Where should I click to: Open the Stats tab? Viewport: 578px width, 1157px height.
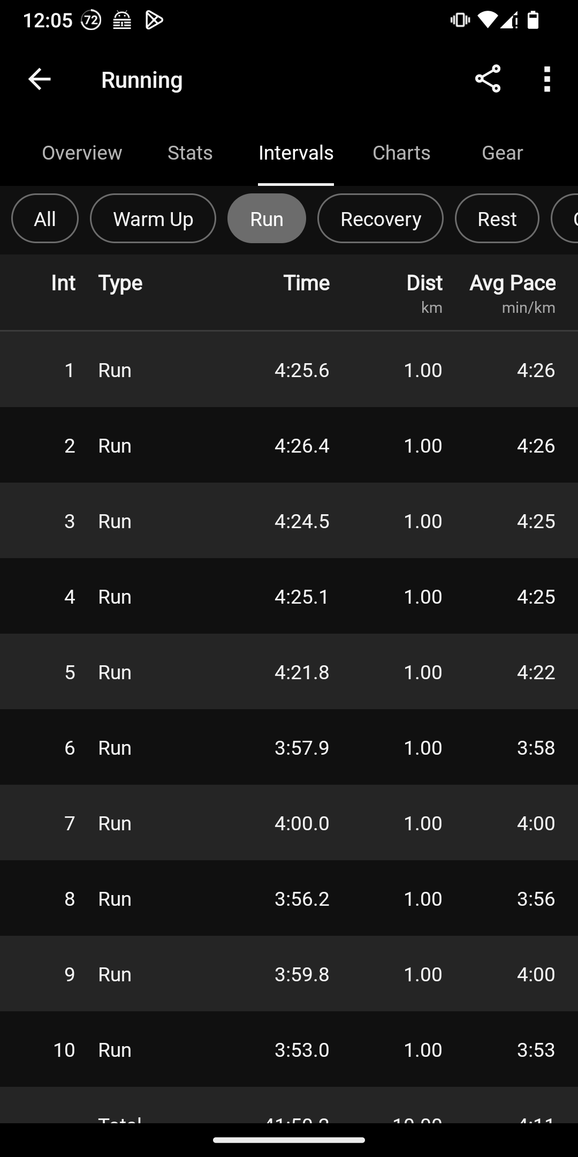tap(190, 153)
